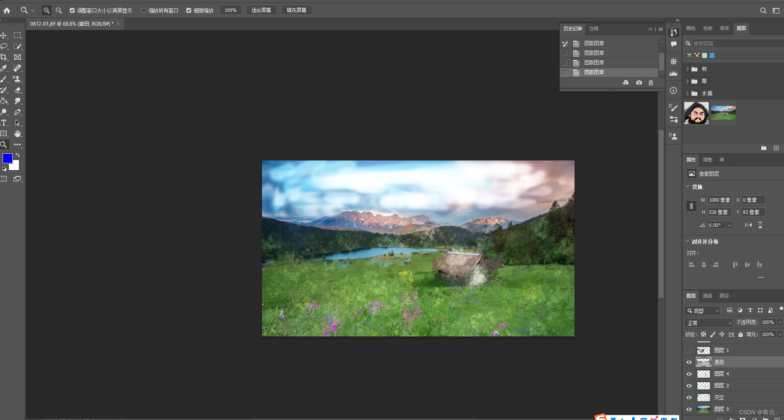
Task: Switch to the 颜色 tab
Action: [x=691, y=28]
